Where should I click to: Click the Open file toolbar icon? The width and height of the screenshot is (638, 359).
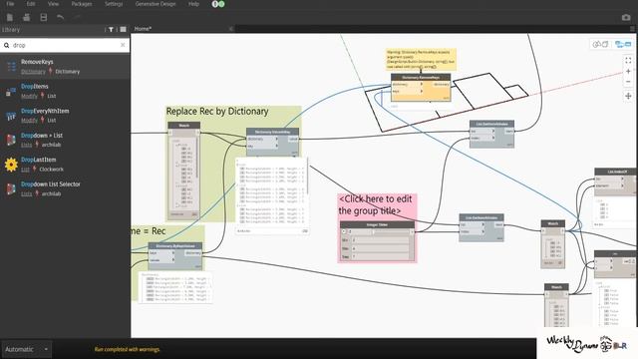click(27, 17)
